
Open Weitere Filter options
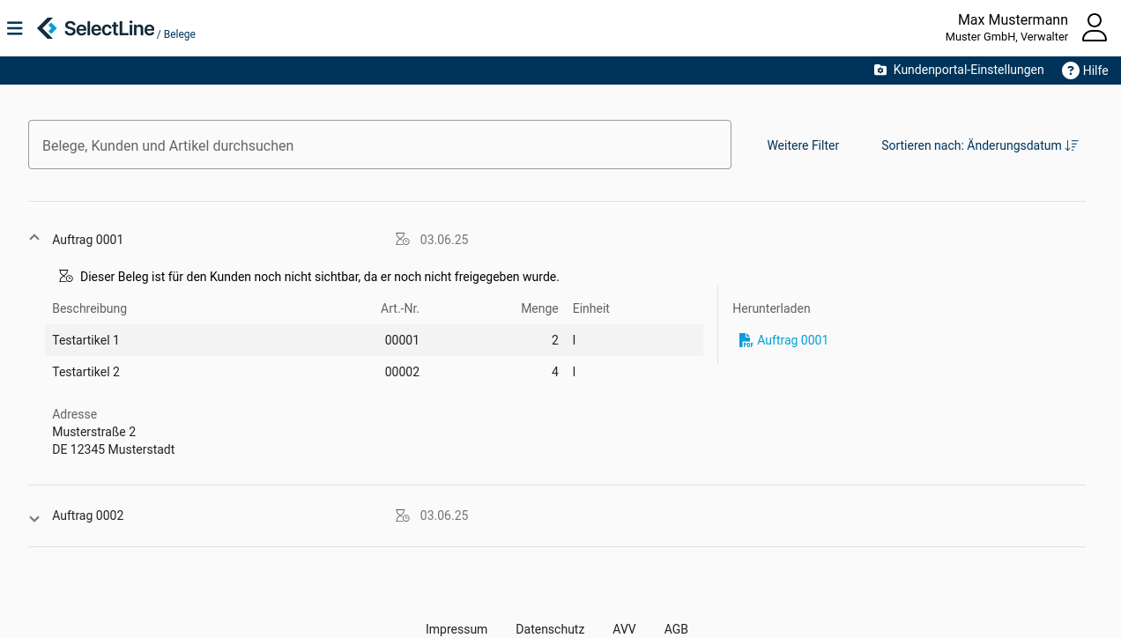pyautogui.click(x=803, y=145)
